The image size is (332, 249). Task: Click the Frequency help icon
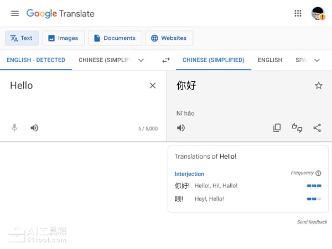click(318, 173)
